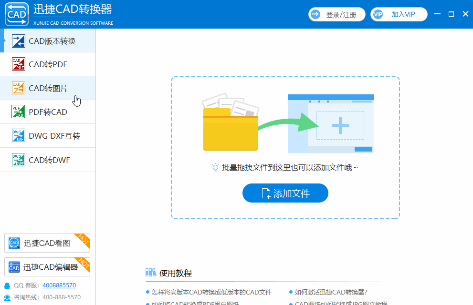The height and width of the screenshot is (305, 473).
Task: Click the CAD转DWF teal icon
Action: click(19, 160)
